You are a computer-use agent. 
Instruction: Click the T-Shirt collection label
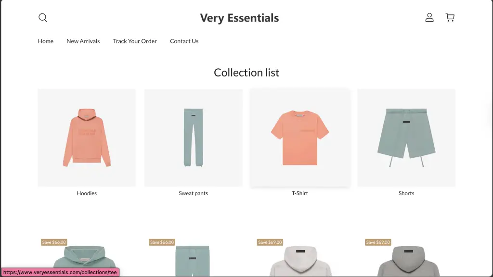[299, 193]
